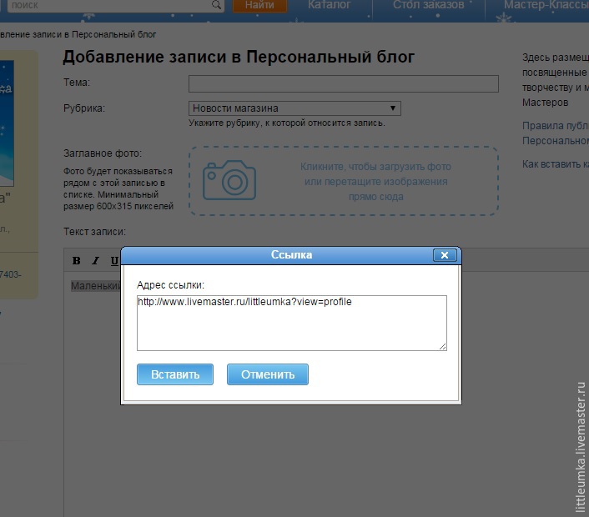Toggle Bold formatting in editor toolbar
The height and width of the screenshot is (517, 589).
point(77,261)
